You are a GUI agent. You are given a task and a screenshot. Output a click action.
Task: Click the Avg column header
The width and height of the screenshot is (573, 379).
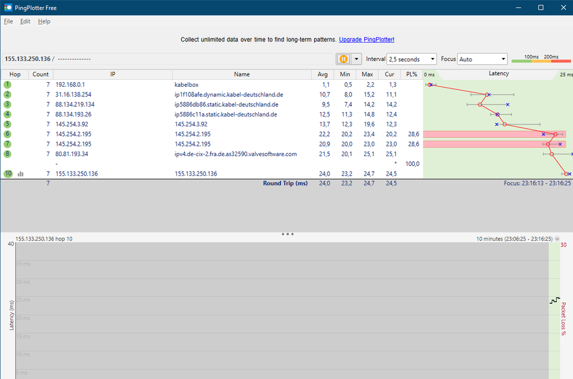(x=322, y=74)
